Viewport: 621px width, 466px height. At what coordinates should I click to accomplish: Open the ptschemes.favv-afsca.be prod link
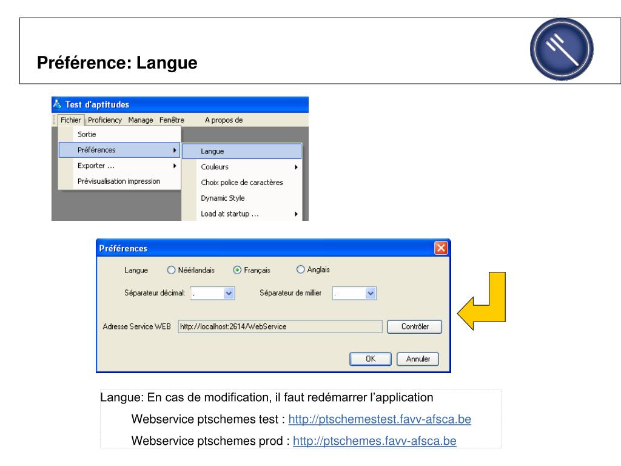point(374,441)
